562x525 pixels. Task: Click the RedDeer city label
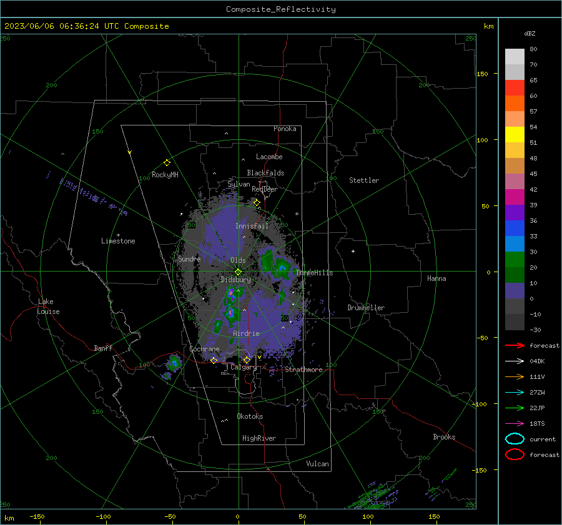265,189
